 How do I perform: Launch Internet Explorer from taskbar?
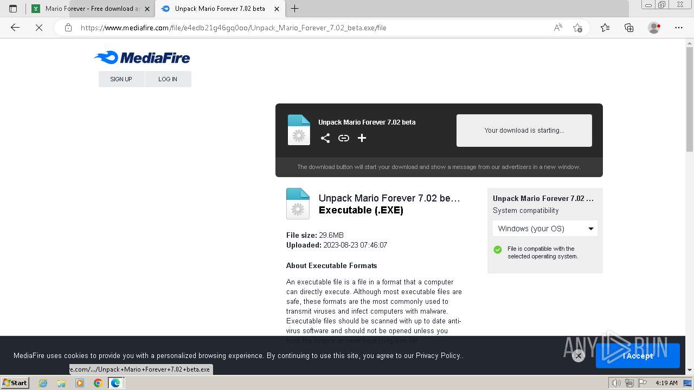pyautogui.click(x=43, y=383)
